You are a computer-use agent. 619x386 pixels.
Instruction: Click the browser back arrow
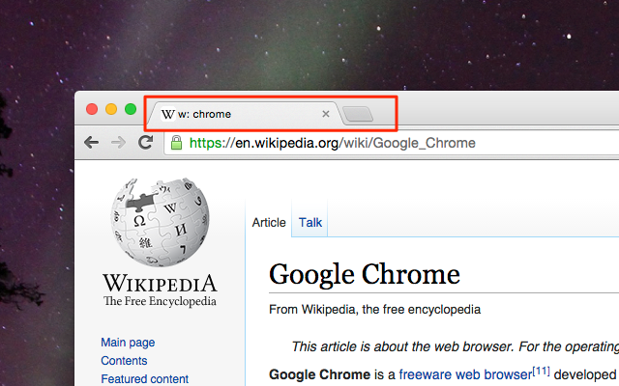[91, 143]
